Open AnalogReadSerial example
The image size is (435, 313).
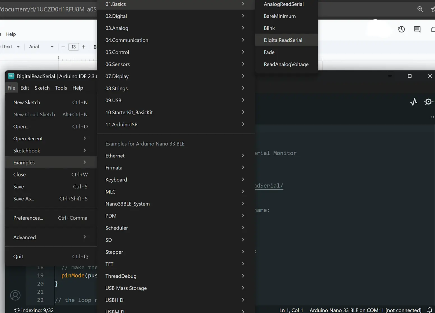pos(286,4)
